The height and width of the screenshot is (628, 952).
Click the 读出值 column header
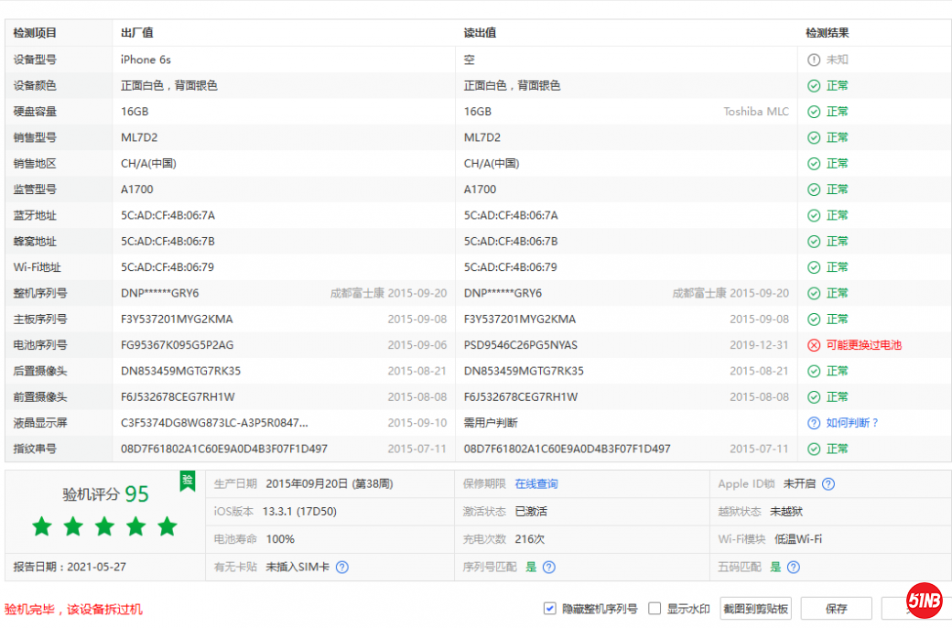click(480, 33)
